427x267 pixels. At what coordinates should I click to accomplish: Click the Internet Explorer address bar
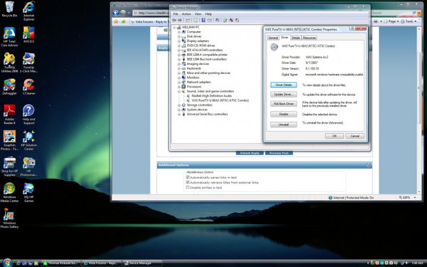click(151, 13)
